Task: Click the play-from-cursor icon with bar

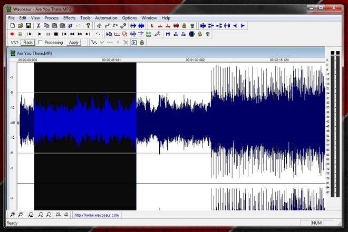Action: tap(30, 34)
